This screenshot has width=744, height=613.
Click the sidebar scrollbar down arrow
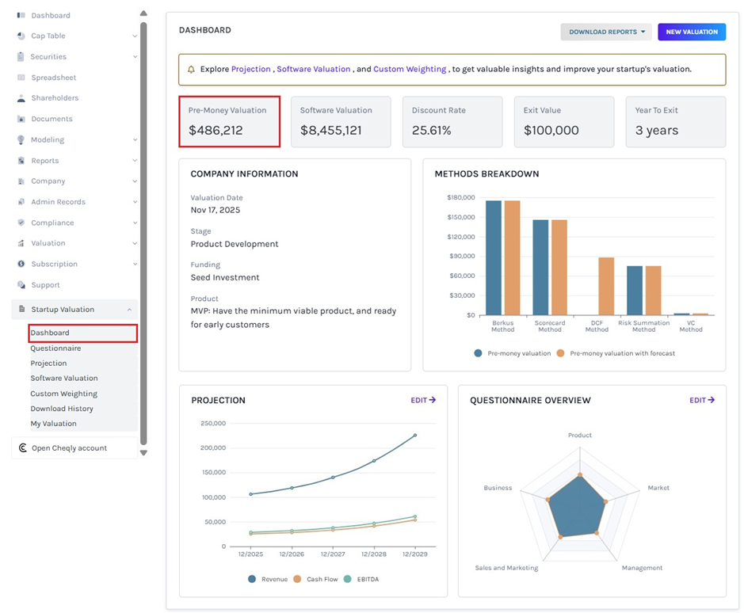143,451
